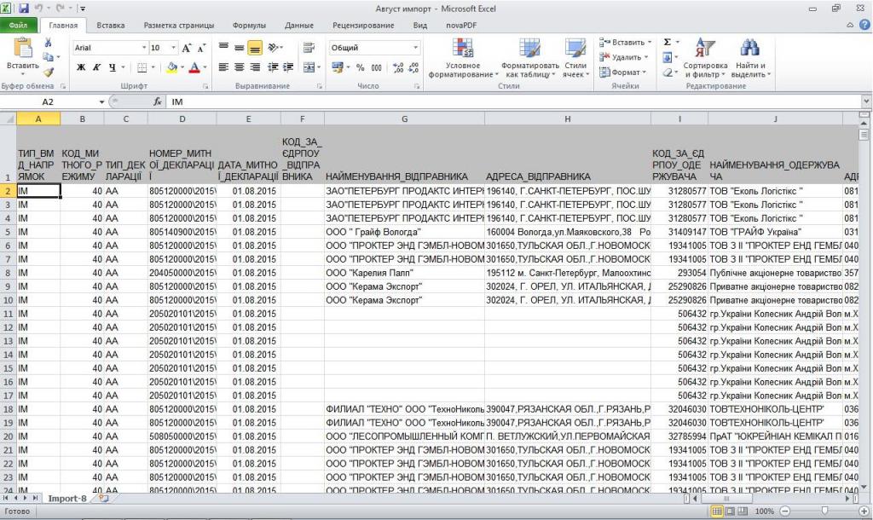Toggle bold (Ж) formatting
The width and height of the screenshot is (873, 520).
pyautogui.click(x=81, y=67)
